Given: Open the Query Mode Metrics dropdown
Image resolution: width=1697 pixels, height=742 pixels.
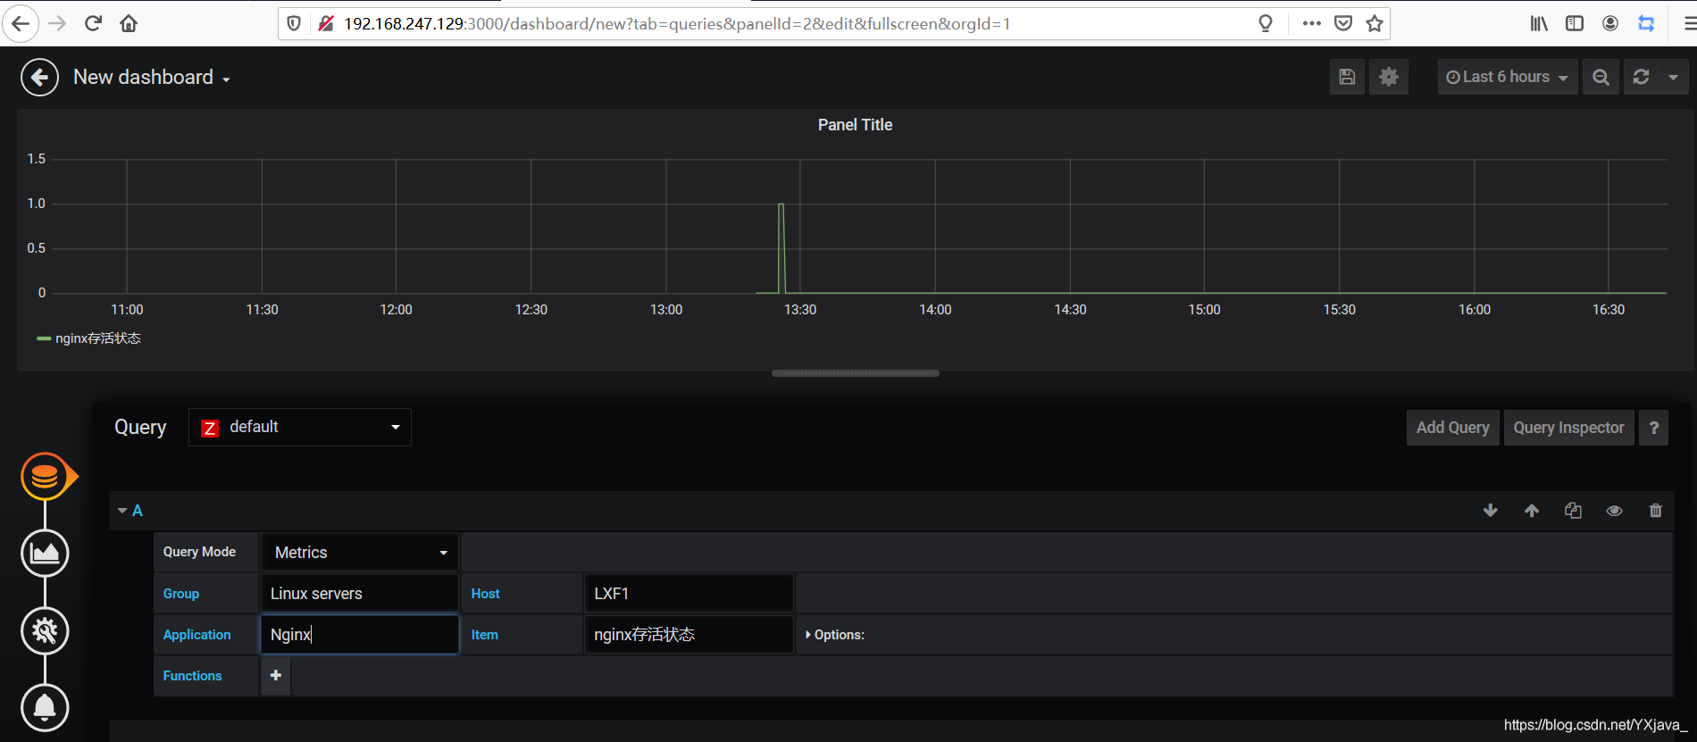Looking at the screenshot, I should (x=360, y=553).
